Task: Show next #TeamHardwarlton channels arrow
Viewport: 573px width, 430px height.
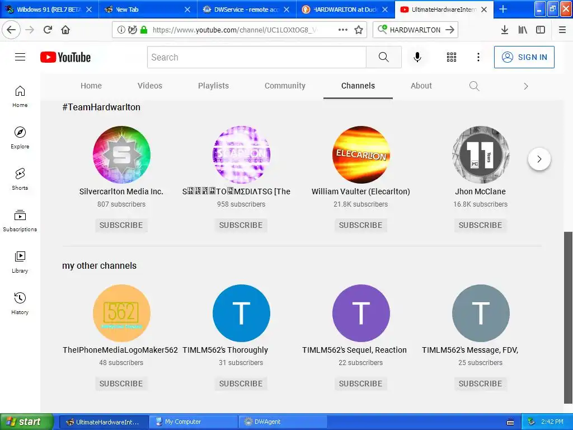Action: coord(539,159)
